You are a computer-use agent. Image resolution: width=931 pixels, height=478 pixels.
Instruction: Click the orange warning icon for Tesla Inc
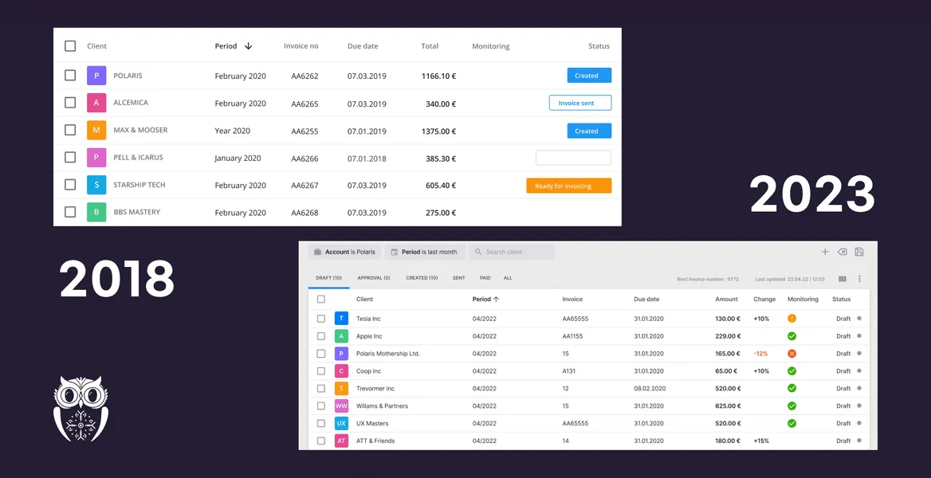coord(792,319)
